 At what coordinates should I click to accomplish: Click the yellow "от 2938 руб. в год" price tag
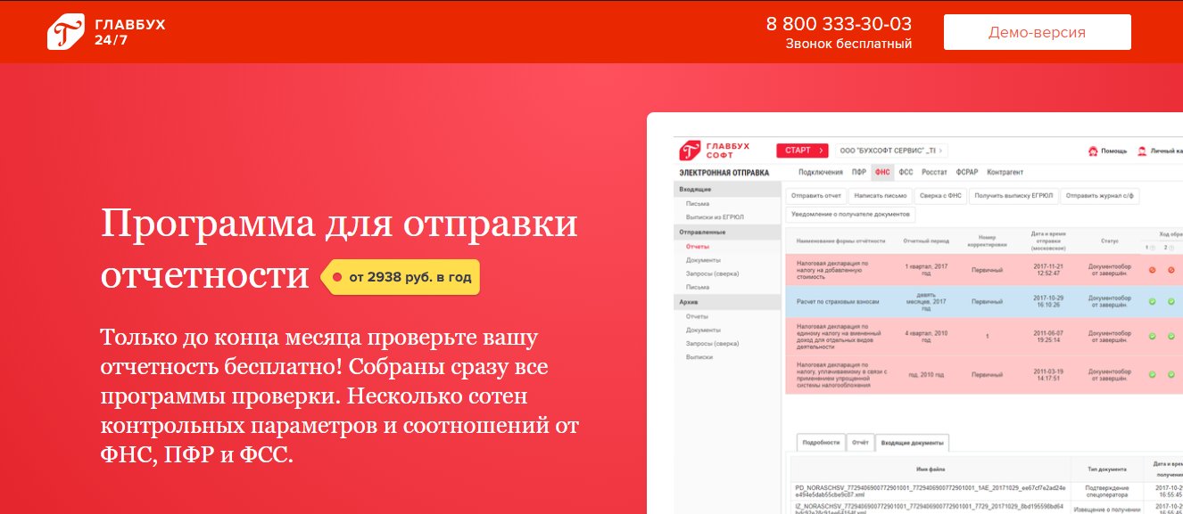coord(401,277)
